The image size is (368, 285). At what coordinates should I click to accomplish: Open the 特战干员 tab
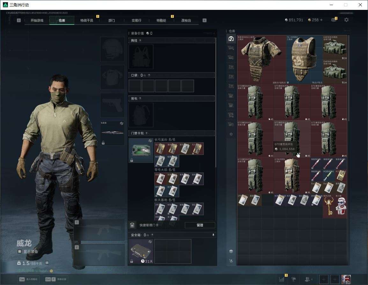pyautogui.click(x=87, y=20)
